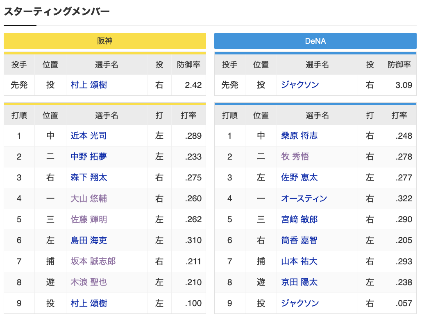Select position 遊 in 京田 陽太 row

[261, 282]
